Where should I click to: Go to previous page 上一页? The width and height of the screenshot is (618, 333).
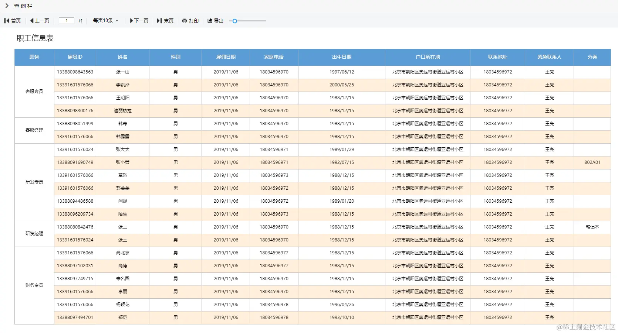click(40, 21)
